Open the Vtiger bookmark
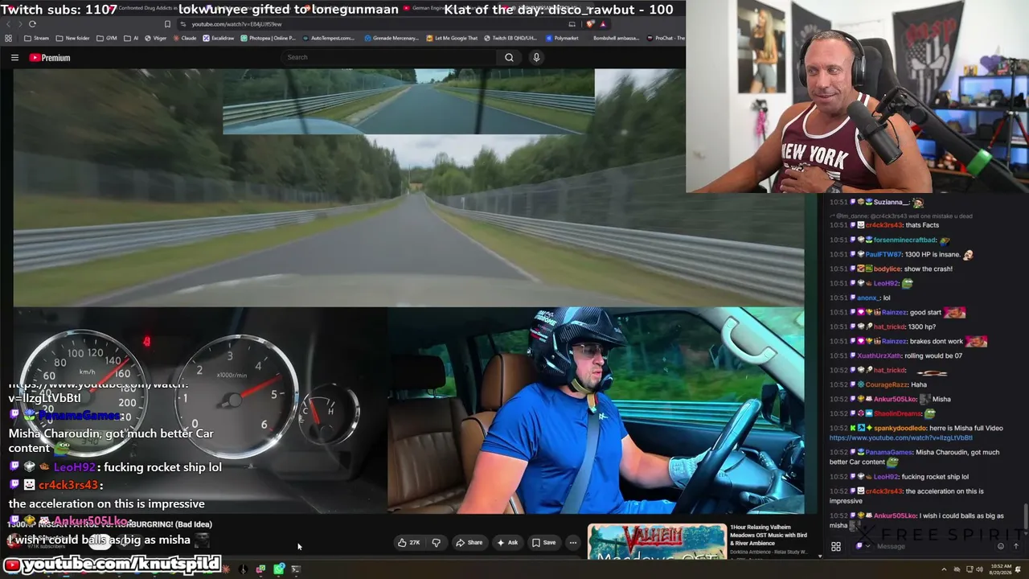This screenshot has width=1029, height=579. (x=156, y=38)
